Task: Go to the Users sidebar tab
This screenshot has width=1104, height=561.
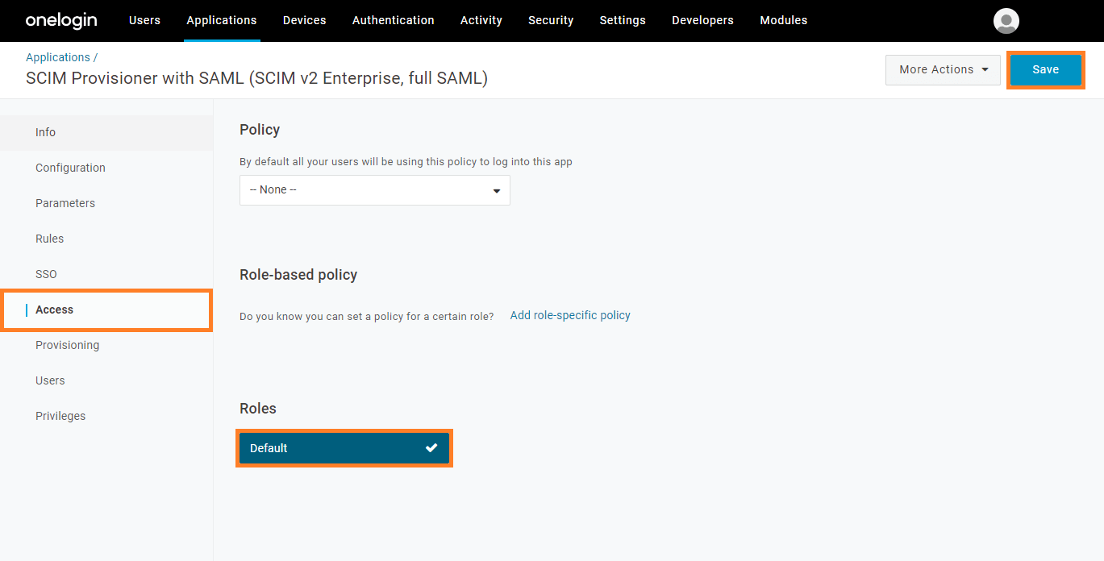Action: [106, 380]
